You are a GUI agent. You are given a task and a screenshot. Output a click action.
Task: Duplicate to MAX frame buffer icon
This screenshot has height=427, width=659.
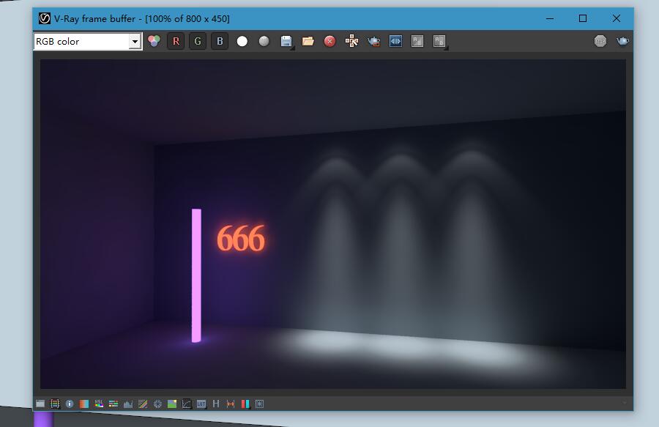351,41
